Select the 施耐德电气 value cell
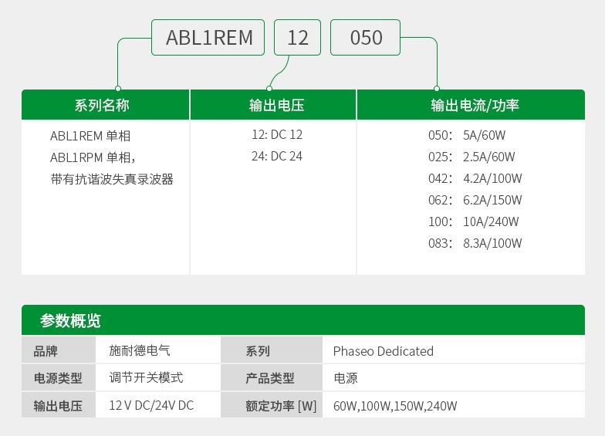Viewport: 605px width, 436px height. [x=158, y=350]
